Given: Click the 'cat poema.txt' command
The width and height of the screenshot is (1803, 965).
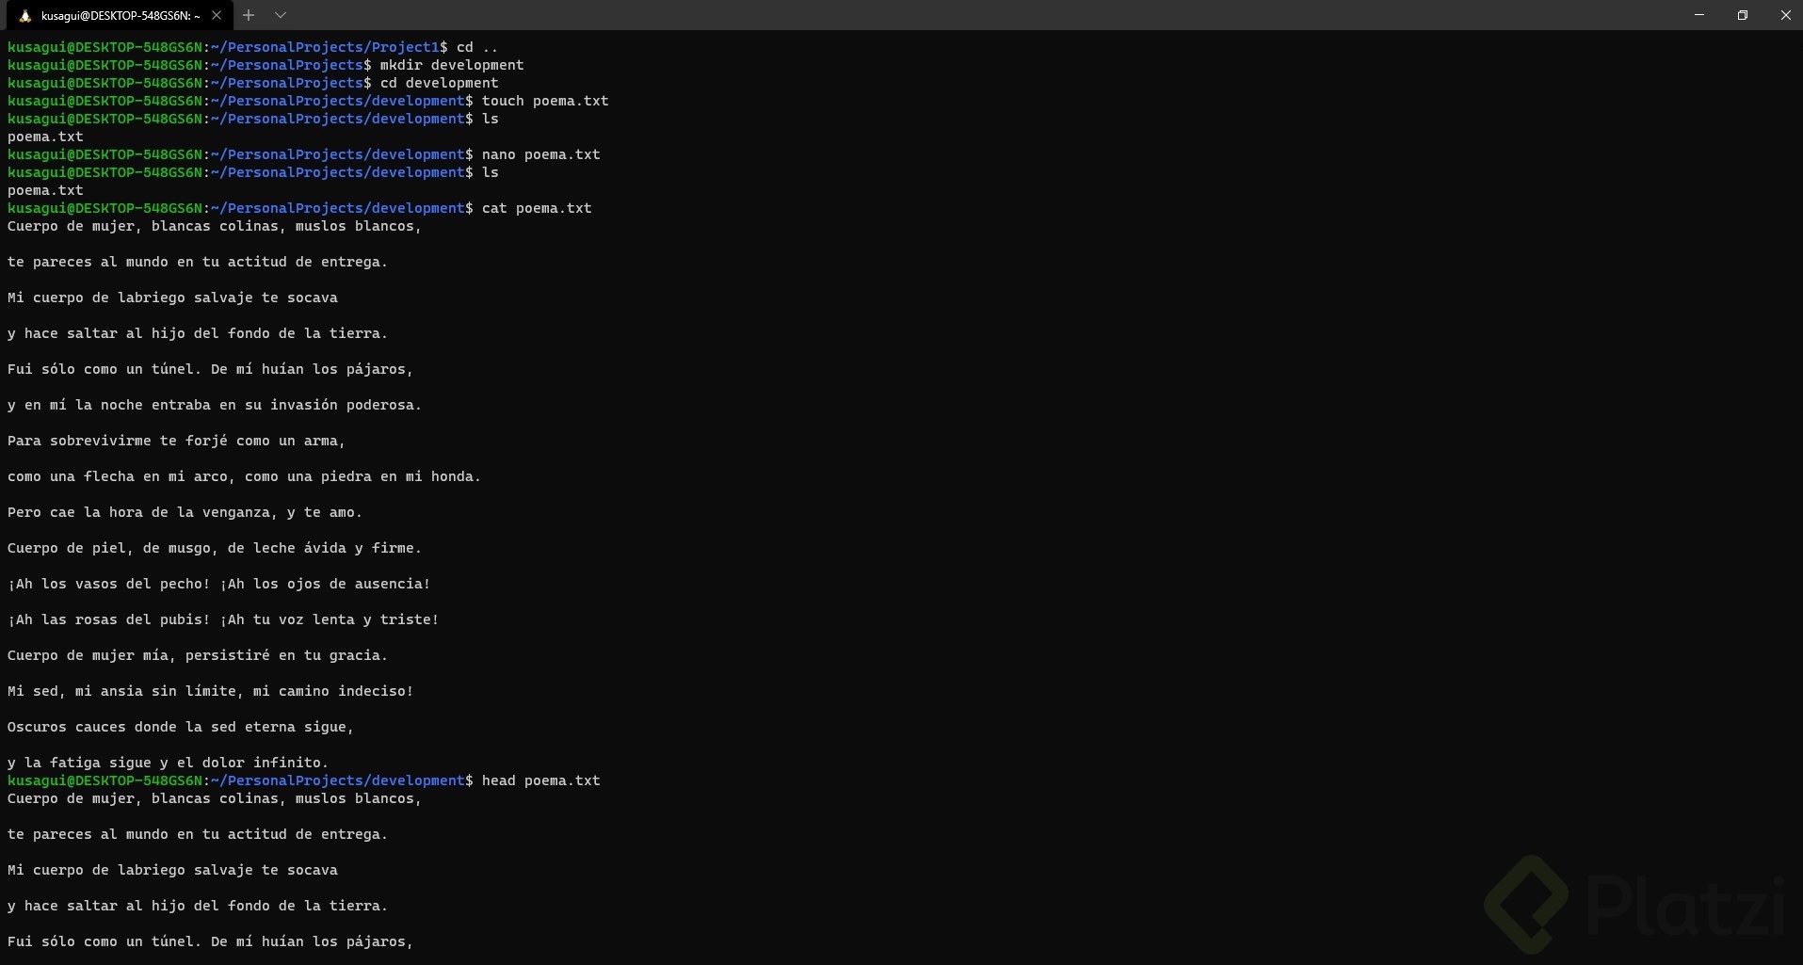Looking at the screenshot, I should pos(537,208).
